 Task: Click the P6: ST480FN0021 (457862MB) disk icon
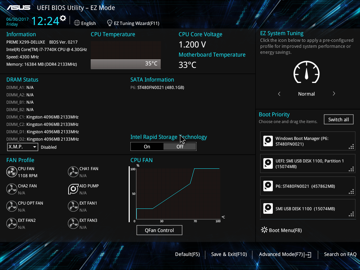tap(268, 186)
